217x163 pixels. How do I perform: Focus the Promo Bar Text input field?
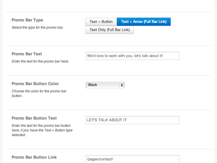point(133,56)
